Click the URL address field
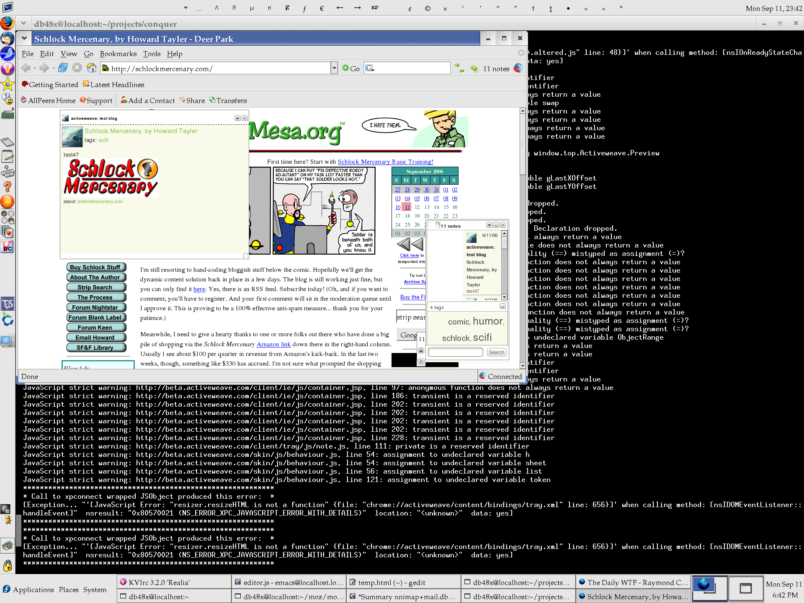 [x=216, y=68]
